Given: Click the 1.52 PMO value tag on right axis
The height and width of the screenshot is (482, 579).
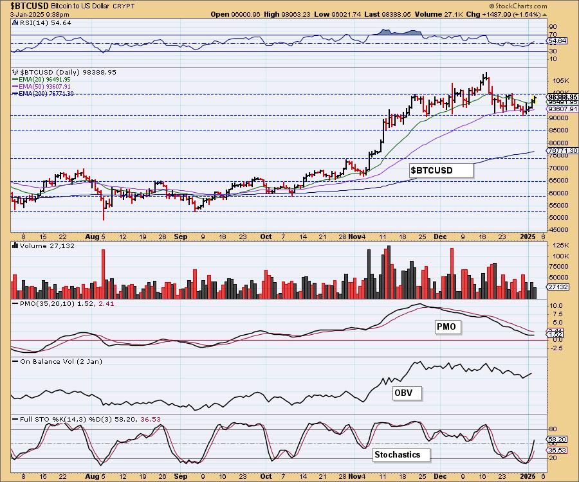Looking at the screenshot, I should coord(556,335).
